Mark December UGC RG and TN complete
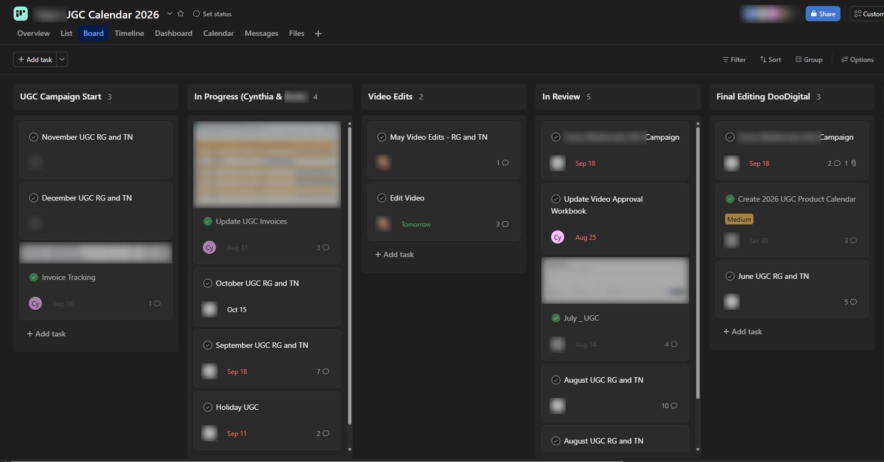This screenshot has height=462, width=884. tap(34, 198)
